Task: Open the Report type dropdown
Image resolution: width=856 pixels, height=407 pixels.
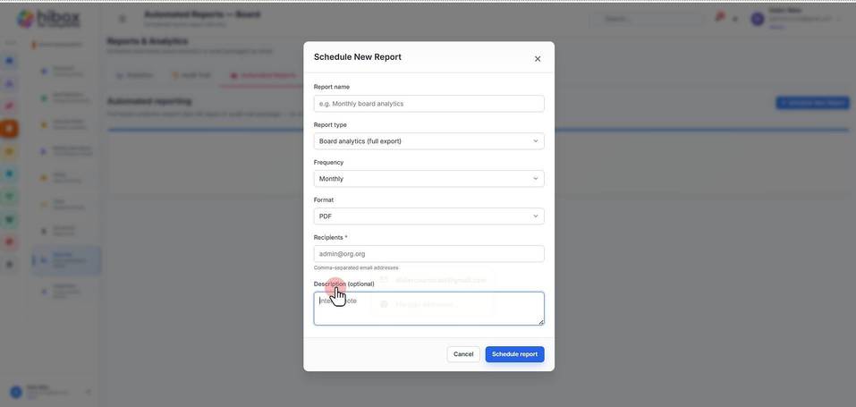Action: (428, 141)
